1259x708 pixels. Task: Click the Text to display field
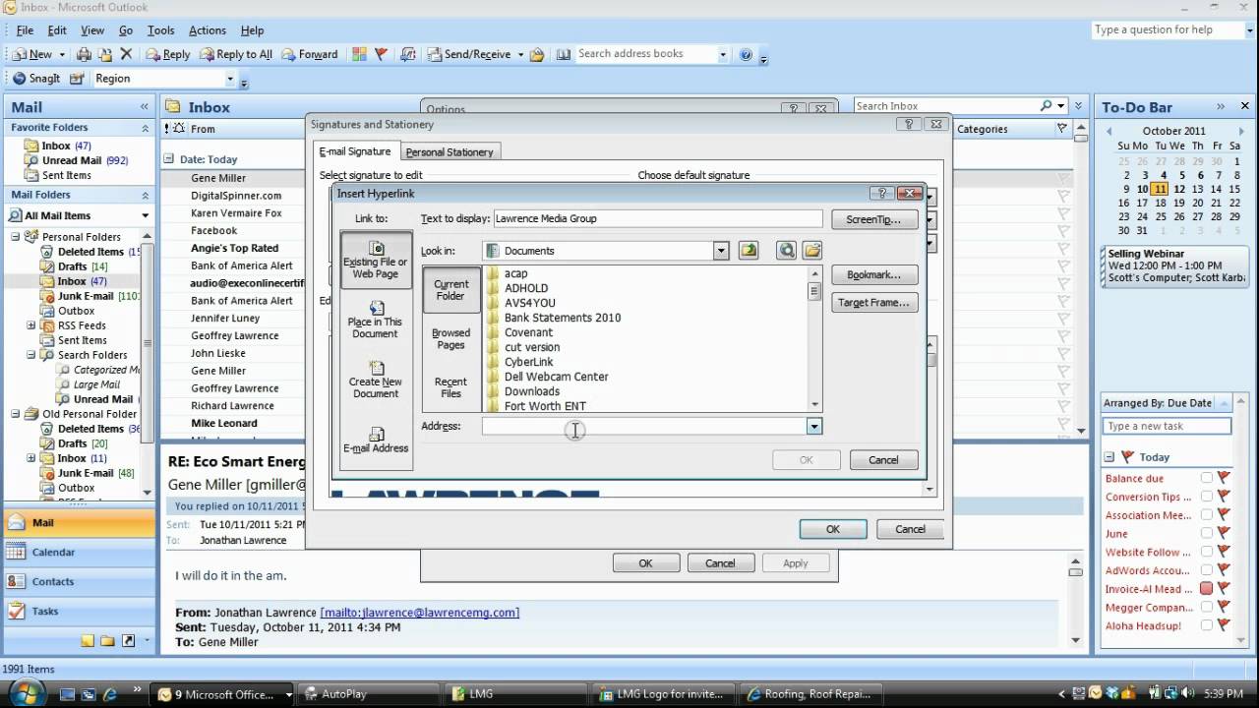click(x=657, y=218)
